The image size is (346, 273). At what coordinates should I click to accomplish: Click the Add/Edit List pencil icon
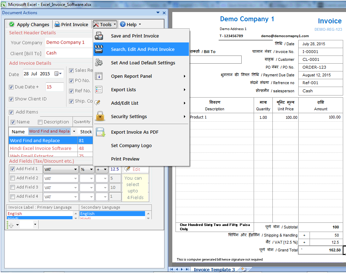coord(97,103)
